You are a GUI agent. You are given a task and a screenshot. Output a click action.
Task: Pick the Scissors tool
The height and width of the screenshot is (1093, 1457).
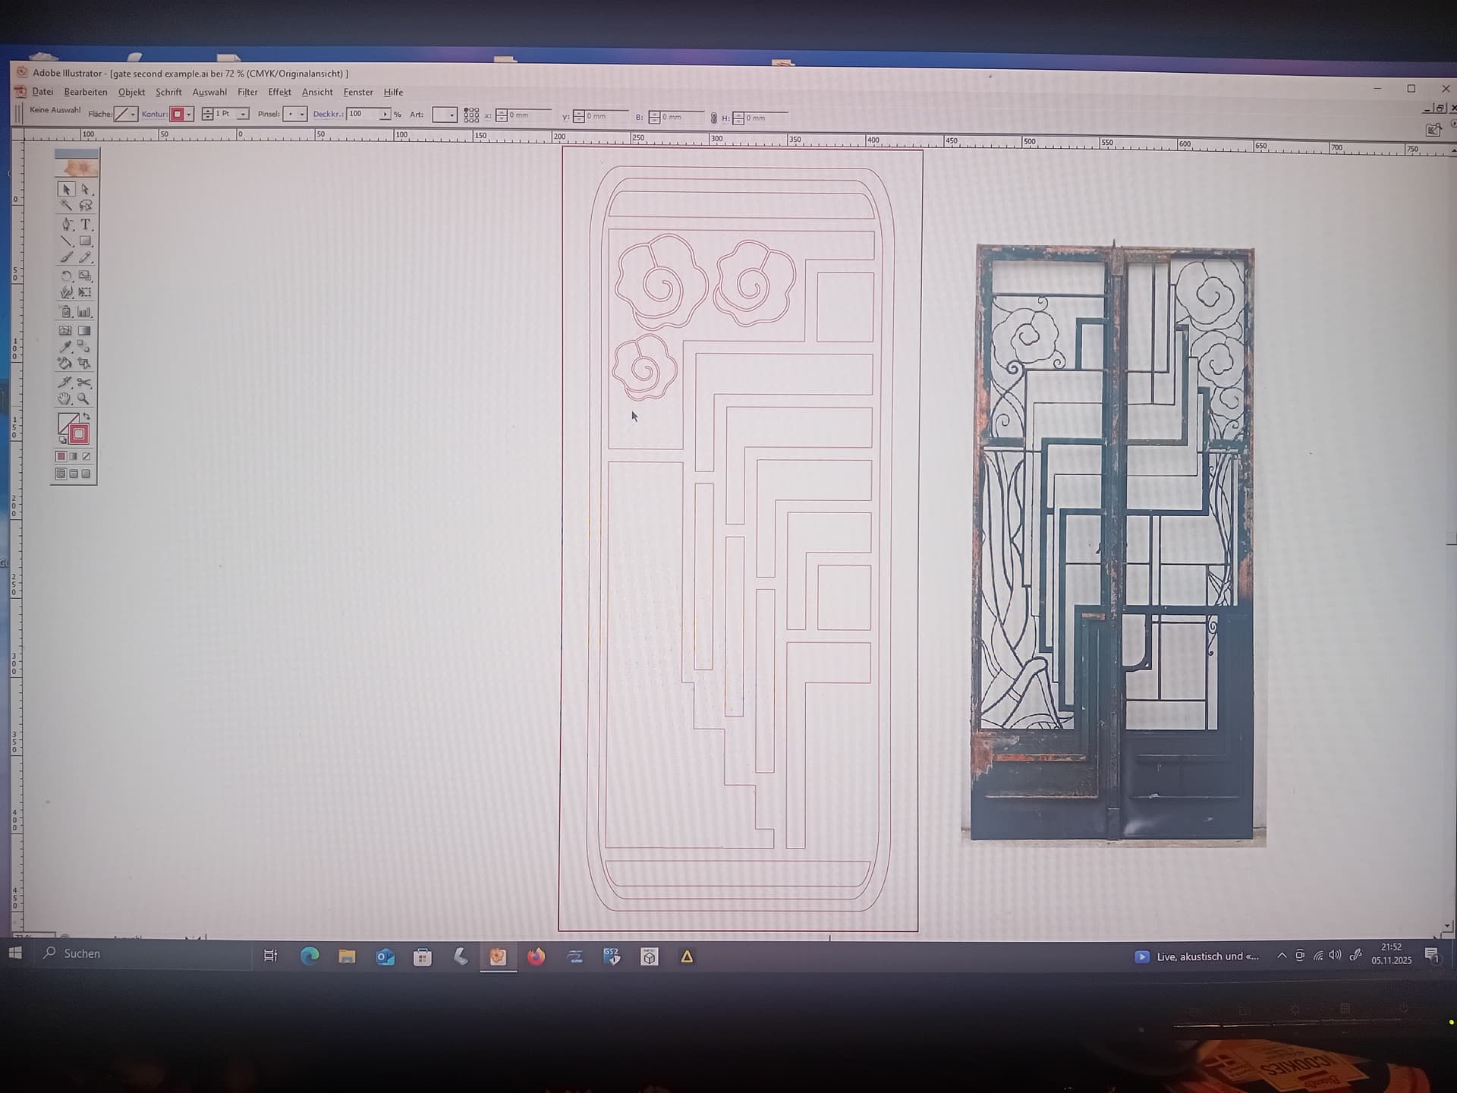pyautogui.click(x=84, y=382)
